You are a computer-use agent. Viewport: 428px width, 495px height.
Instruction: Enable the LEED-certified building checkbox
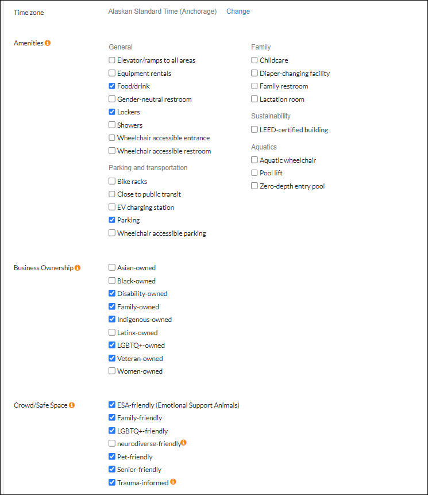point(254,129)
